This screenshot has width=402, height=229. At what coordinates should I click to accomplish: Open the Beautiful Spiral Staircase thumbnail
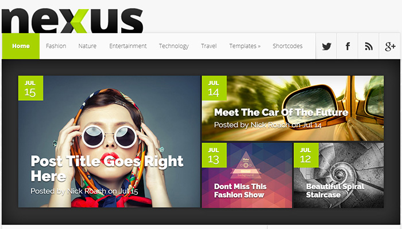tap(339, 175)
